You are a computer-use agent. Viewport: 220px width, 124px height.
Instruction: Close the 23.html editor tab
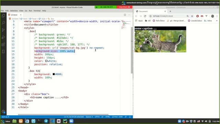coord(21,15)
